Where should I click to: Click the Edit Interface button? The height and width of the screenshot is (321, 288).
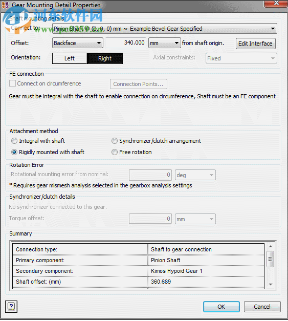255,44
